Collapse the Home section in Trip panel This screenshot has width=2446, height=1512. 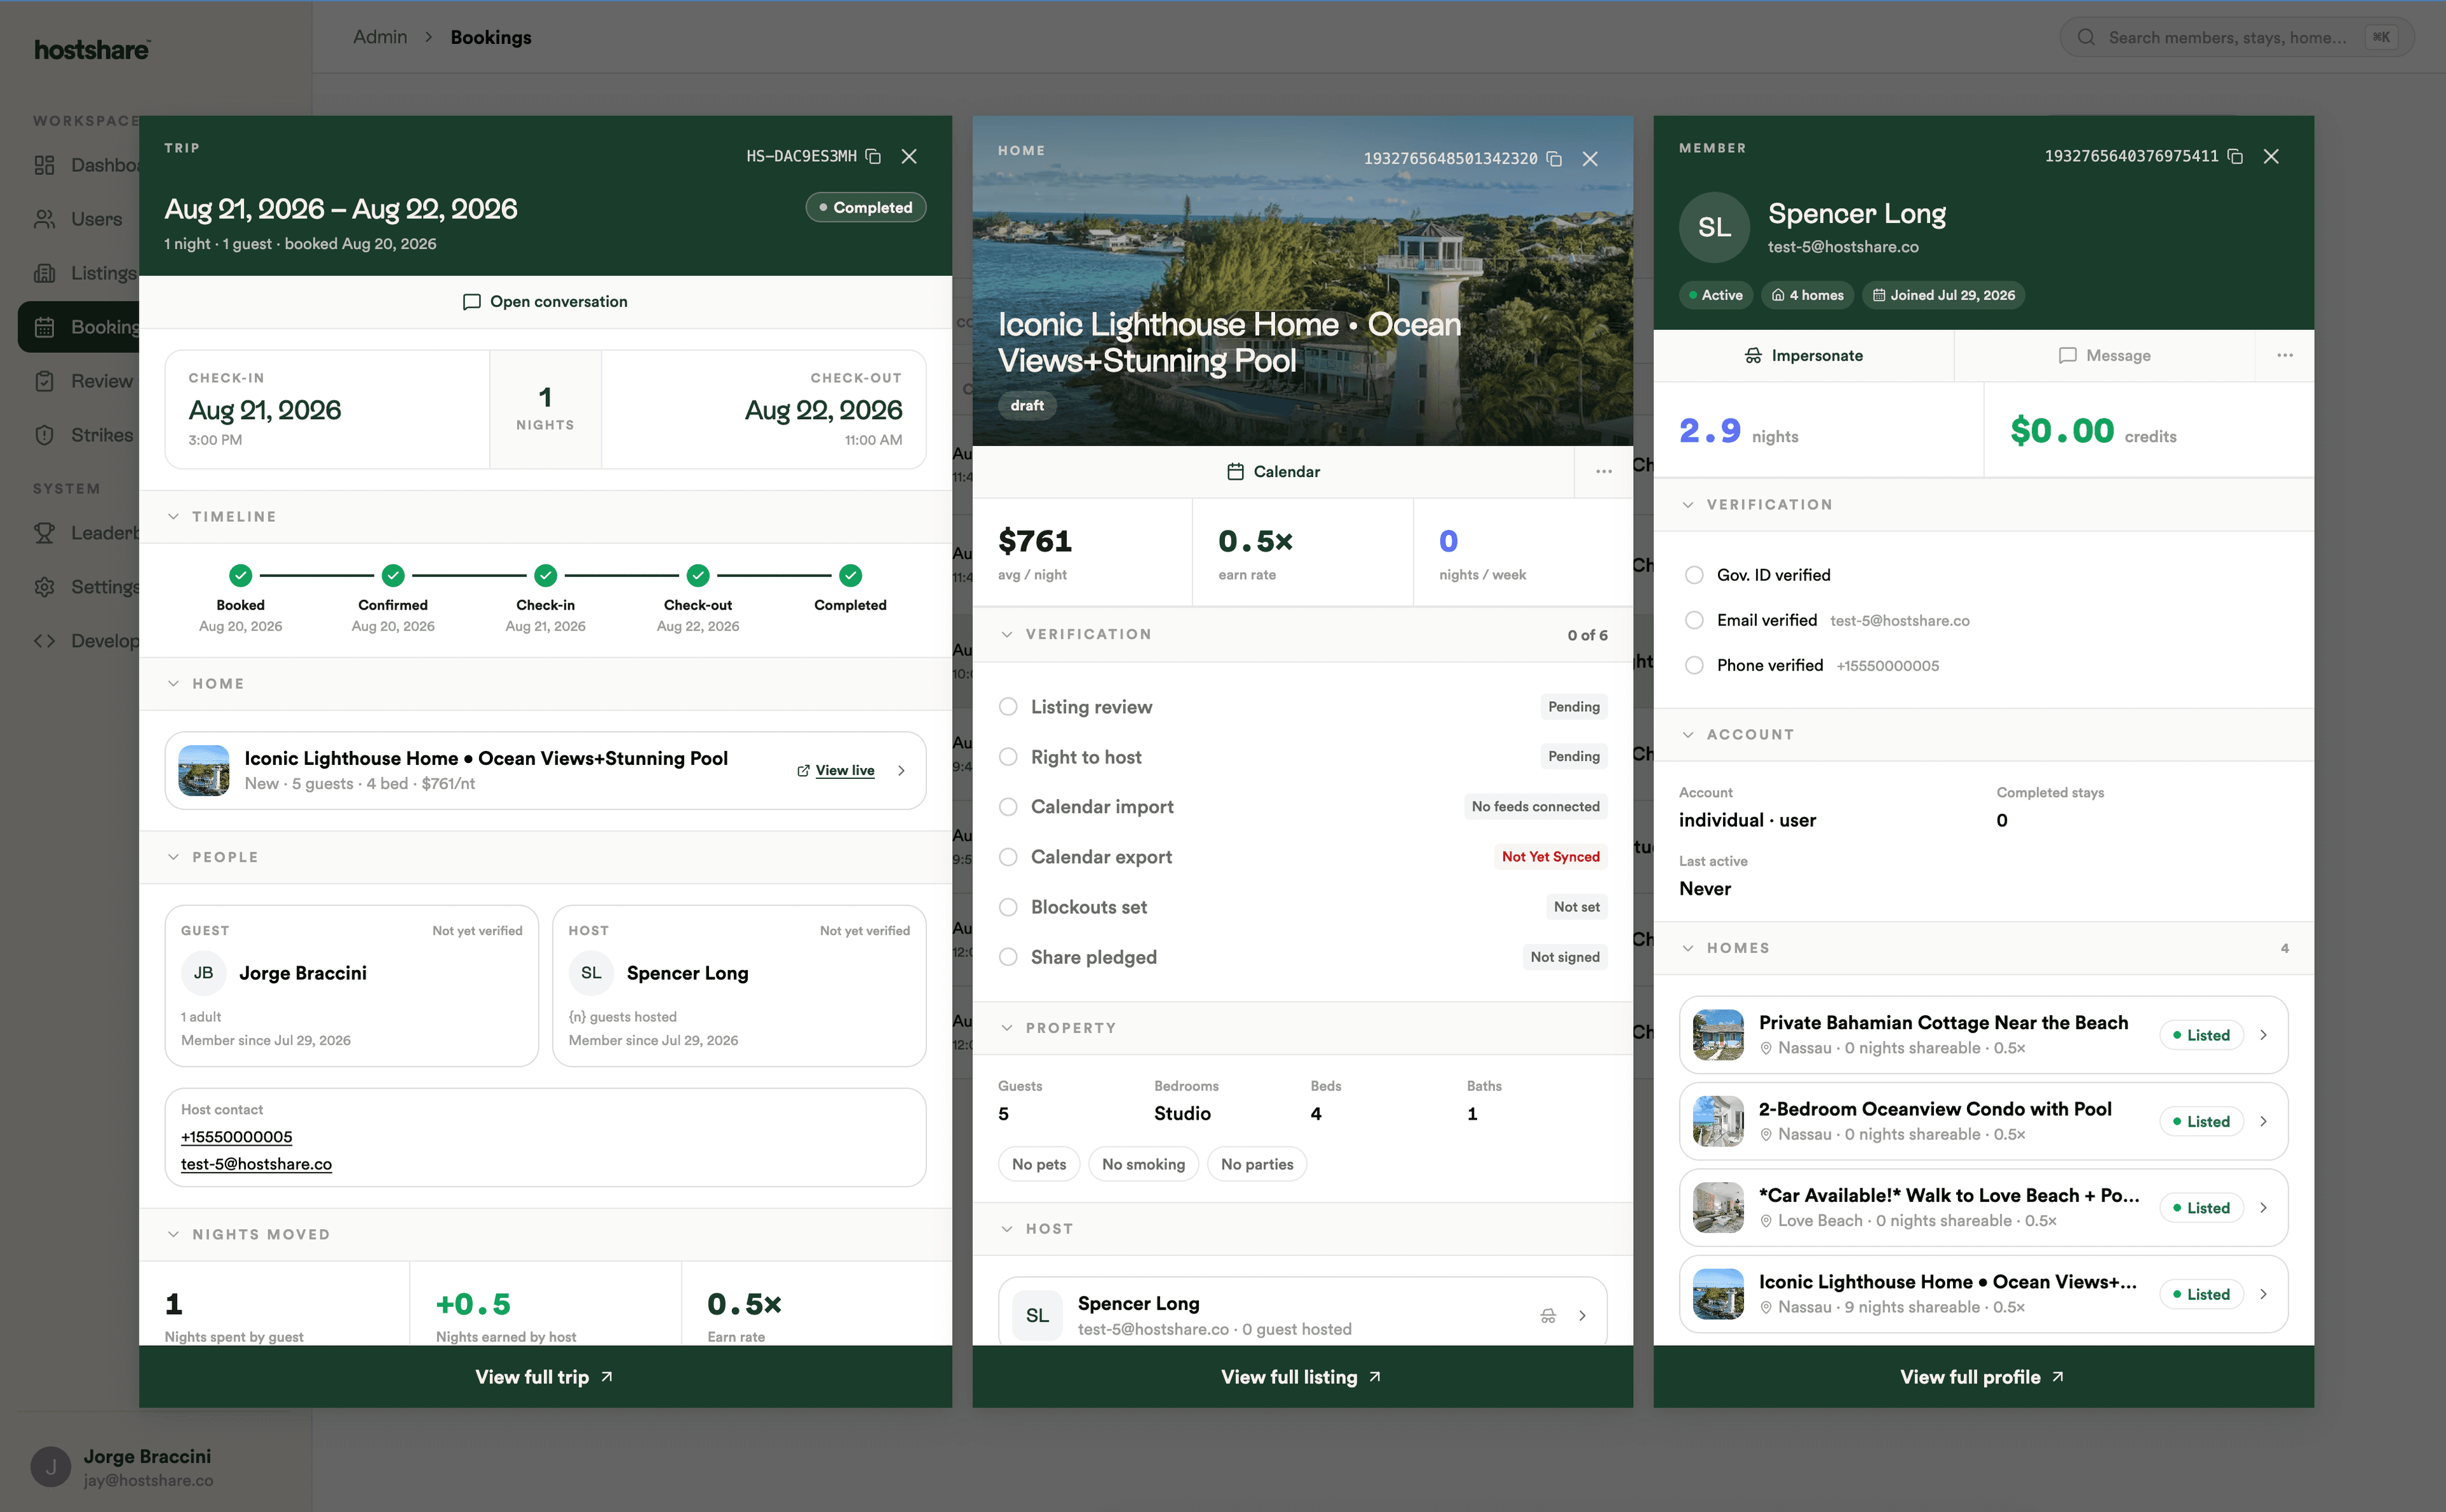point(545,684)
